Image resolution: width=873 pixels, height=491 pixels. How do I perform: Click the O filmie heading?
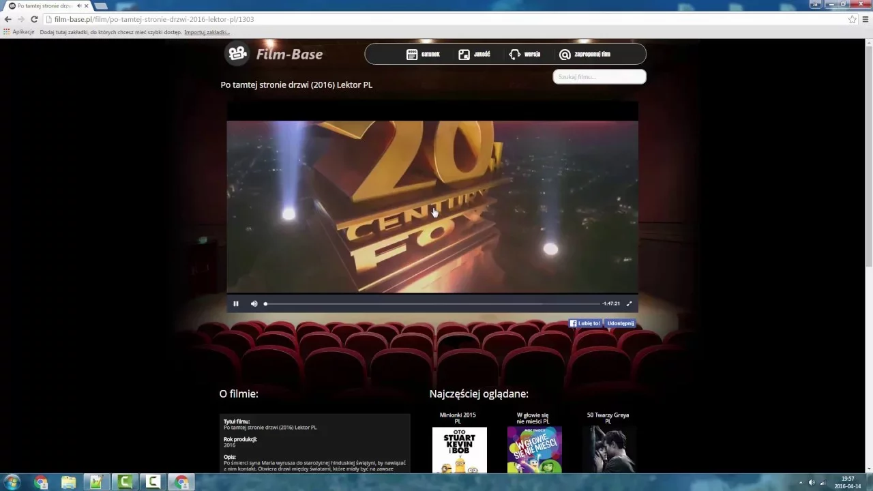(x=239, y=393)
